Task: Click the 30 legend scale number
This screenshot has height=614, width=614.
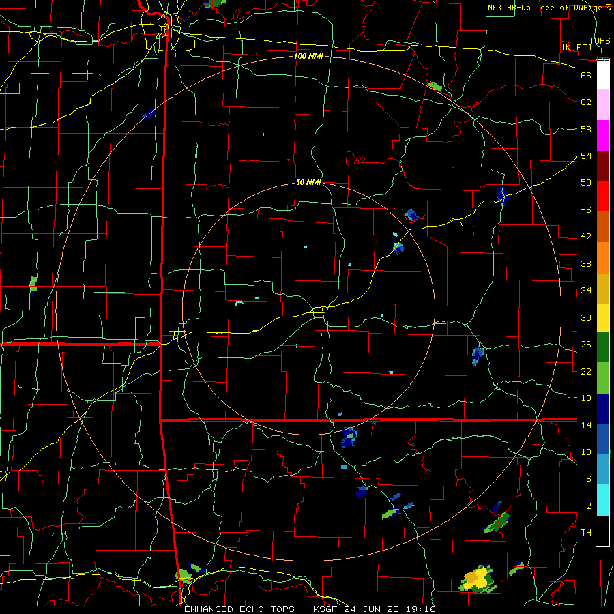Action: (x=586, y=317)
